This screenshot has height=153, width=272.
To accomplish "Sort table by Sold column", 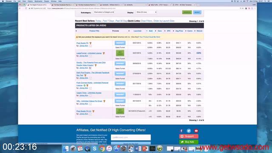I will click(x=151, y=31).
